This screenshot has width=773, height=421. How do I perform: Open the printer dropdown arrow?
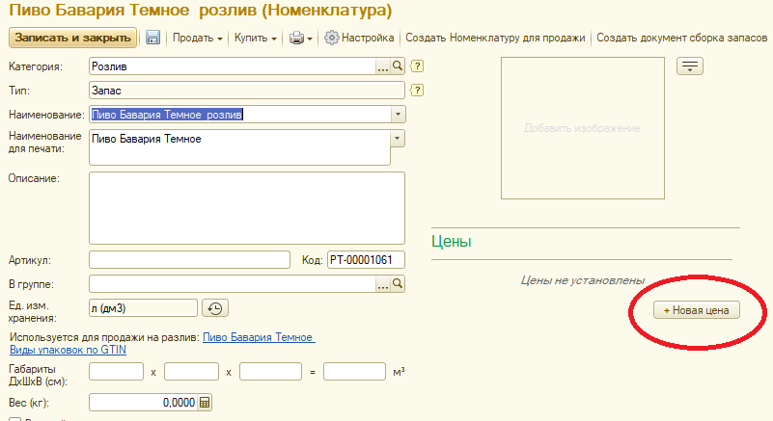point(310,39)
